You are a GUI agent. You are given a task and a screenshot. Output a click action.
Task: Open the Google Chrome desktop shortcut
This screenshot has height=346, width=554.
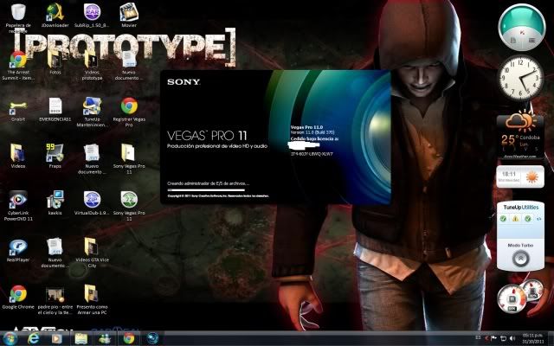pos(17,294)
